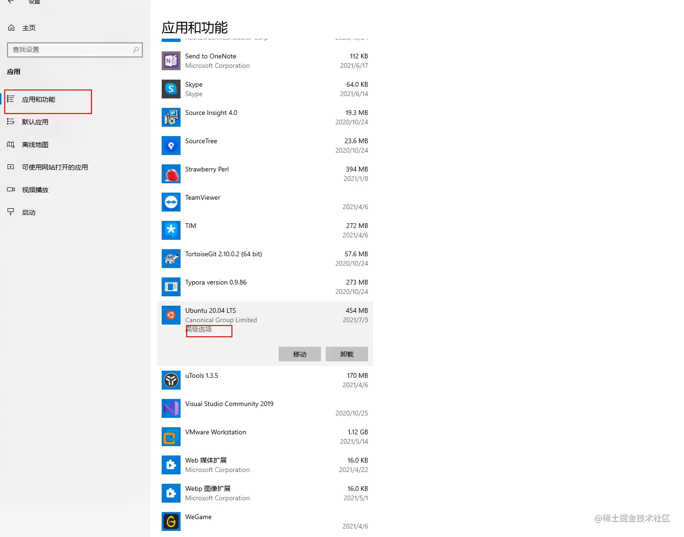The height and width of the screenshot is (537, 684).
Task: Open 可使用网站打开的应用 page
Action: click(75, 167)
